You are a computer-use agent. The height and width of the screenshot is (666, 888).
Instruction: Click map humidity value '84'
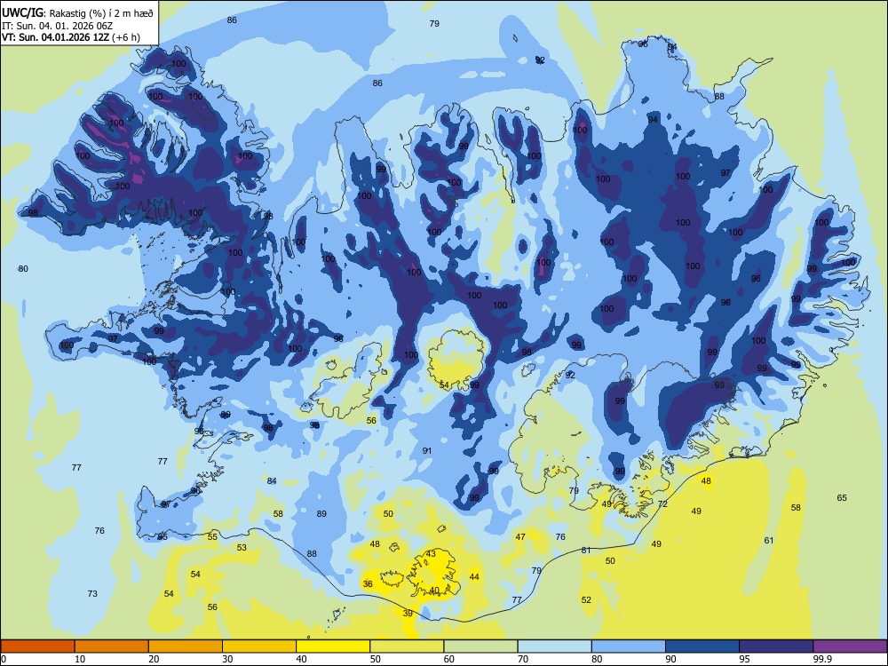pos(272,480)
